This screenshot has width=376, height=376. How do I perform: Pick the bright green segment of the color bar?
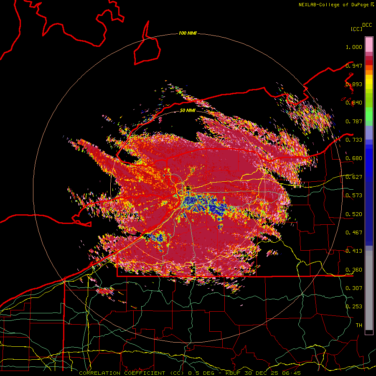tap(369, 114)
